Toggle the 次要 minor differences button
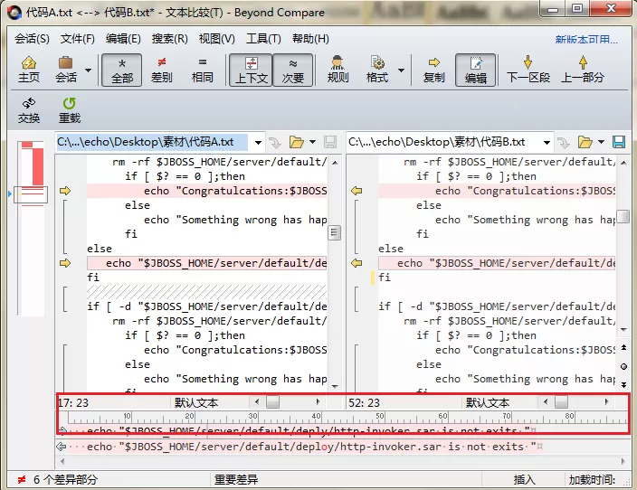 tap(292, 70)
